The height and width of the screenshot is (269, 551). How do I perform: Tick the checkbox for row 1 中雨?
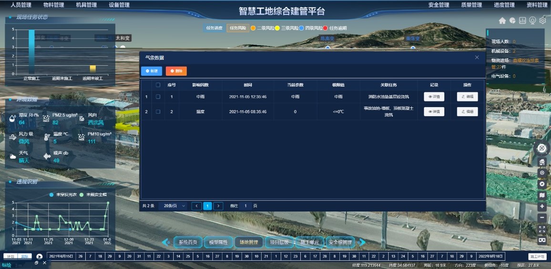[x=158, y=97]
